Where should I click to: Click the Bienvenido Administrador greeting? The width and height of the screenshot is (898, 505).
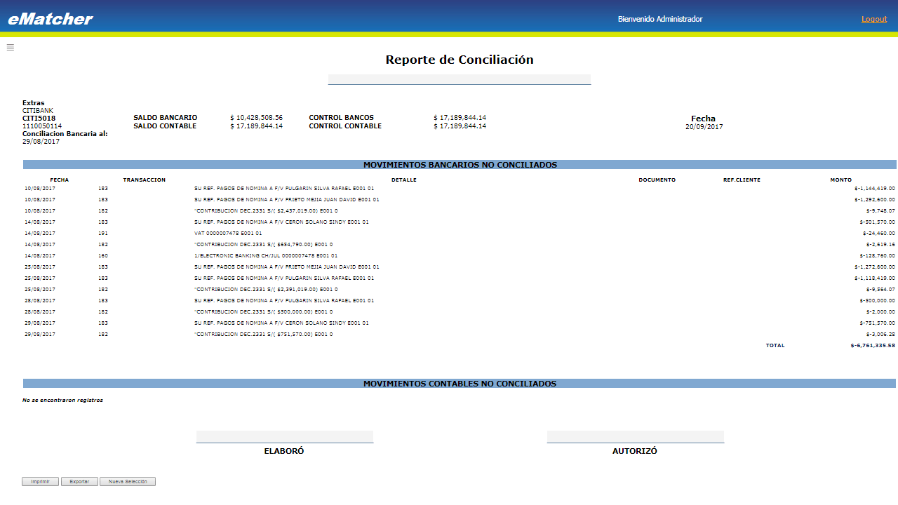coord(659,19)
